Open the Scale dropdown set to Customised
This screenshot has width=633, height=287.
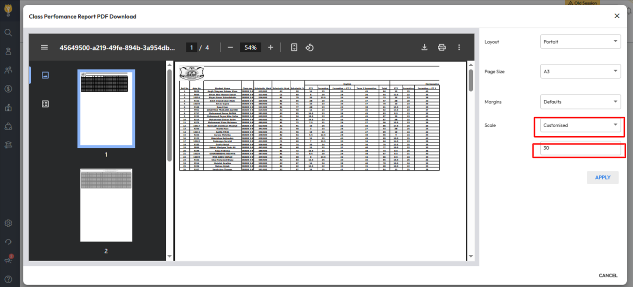point(580,125)
